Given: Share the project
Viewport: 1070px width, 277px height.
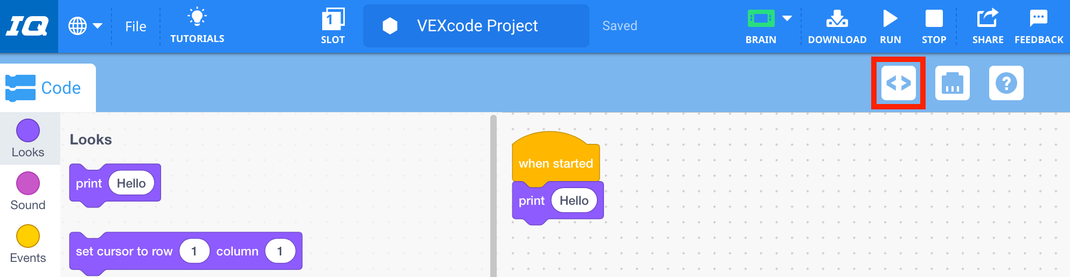Looking at the screenshot, I should tap(988, 26).
